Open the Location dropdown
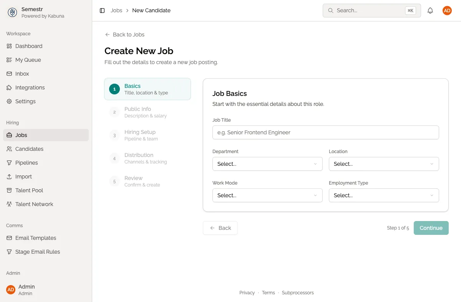Image resolution: width=461 pixels, height=302 pixels. [x=383, y=164]
